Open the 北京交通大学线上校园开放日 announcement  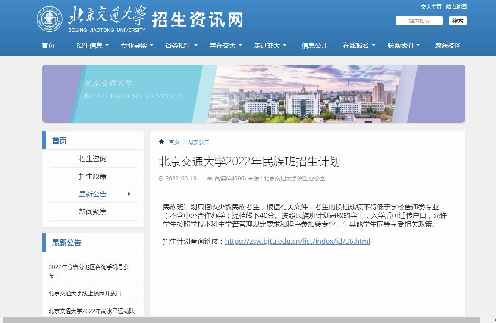(85, 293)
